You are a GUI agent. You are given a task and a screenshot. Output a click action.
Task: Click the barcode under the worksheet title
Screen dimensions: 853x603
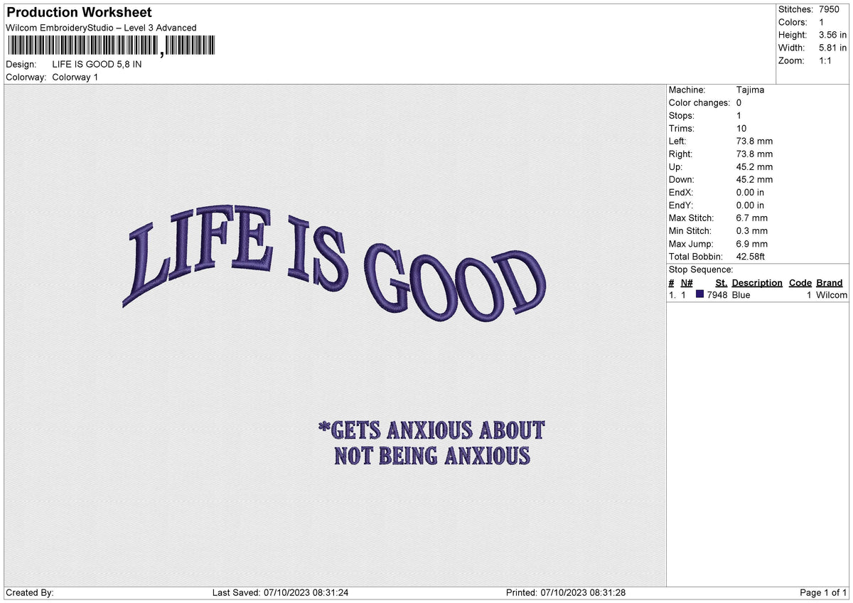tap(111, 46)
